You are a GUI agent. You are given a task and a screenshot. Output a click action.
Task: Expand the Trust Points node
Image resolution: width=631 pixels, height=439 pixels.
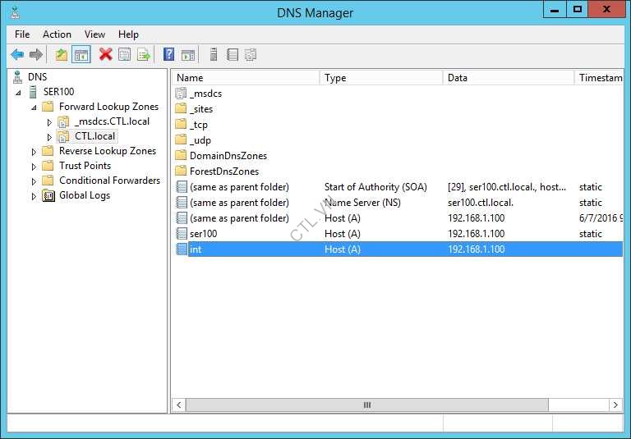(x=34, y=167)
